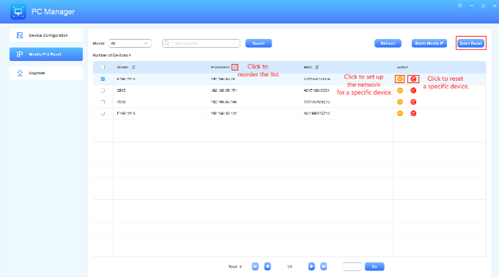Open the Device Configuration page
The height and width of the screenshot is (277, 499).
pyautogui.click(x=46, y=35)
